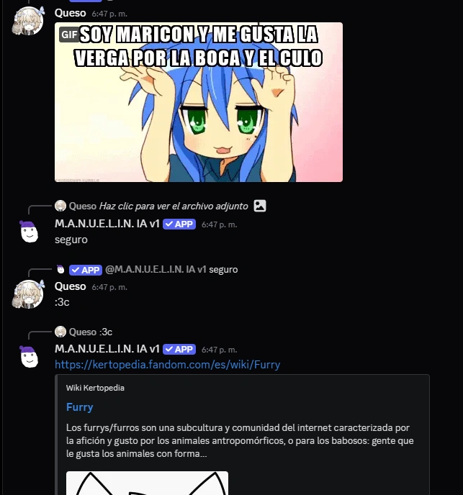Screen dimensions: 463x495
Task: Click the small Queso avatar in the 'Haz clic para ver' reply
Action: pyautogui.click(x=60, y=206)
